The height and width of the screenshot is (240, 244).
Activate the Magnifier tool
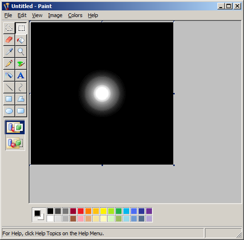pyautogui.click(x=21, y=52)
